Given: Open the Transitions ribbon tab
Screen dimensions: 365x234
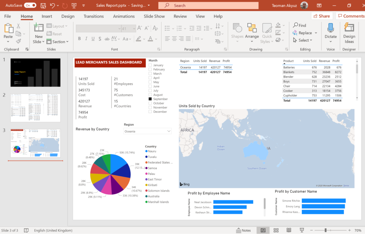Looking at the screenshot, I should coord(93,16).
